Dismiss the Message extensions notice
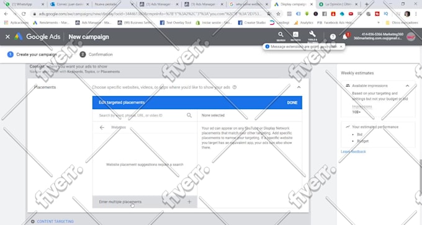The image size is (422, 225). coord(341,46)
